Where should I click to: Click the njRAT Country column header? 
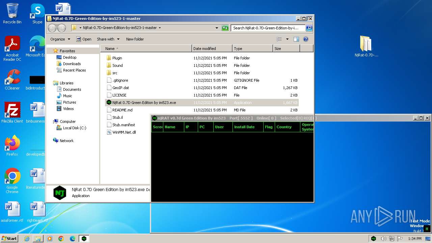point(288,127)
